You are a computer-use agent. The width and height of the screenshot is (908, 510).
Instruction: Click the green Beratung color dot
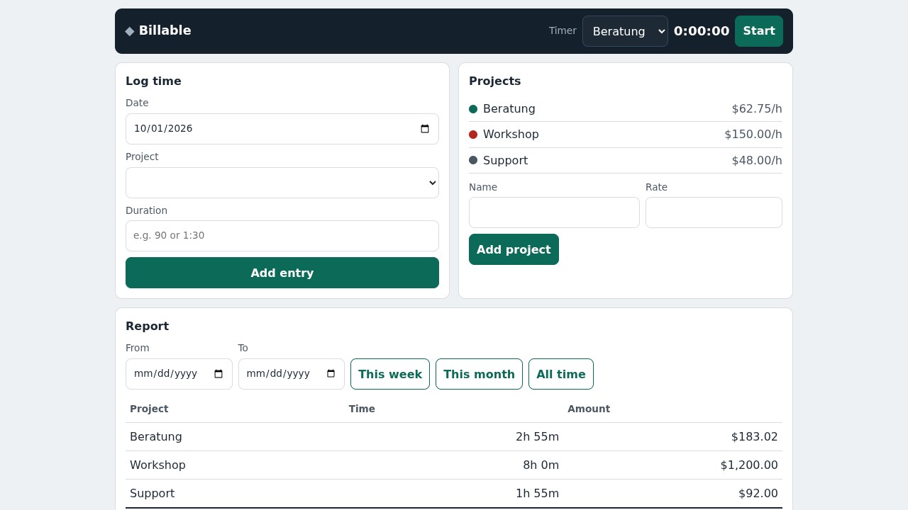tap(473, 109)
